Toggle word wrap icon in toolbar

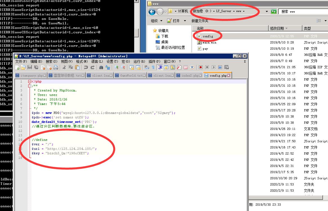147,67
